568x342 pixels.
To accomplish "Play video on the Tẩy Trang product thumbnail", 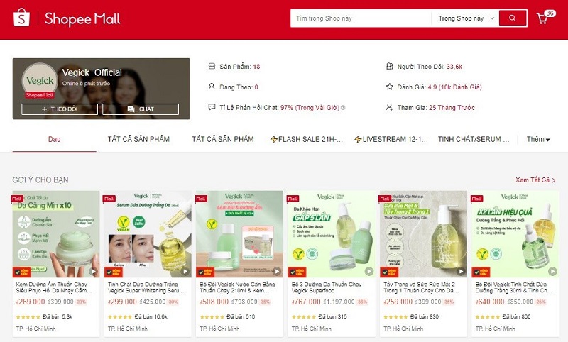I will [x=461, y=271].
